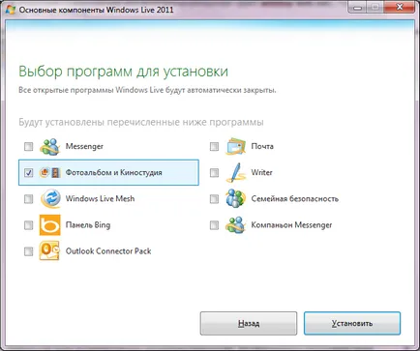Image resolution: width=420 pixels, height=351 pixels.
Task: Check the Семейная безопасность checkbox
Action: (x=214, y=199)
